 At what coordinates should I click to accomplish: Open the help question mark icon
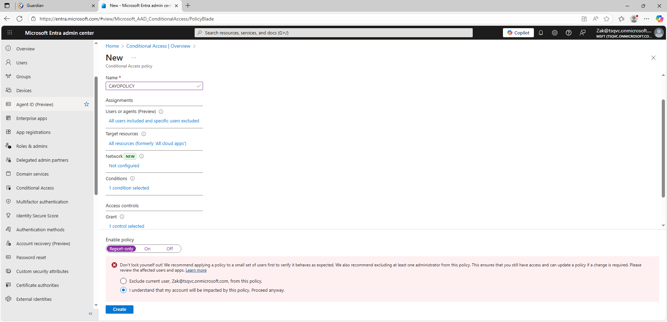click(x=569, y=33)
